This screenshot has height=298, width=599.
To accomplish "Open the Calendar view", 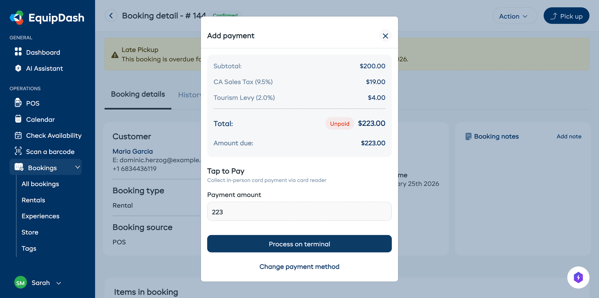I will [40, 119].
